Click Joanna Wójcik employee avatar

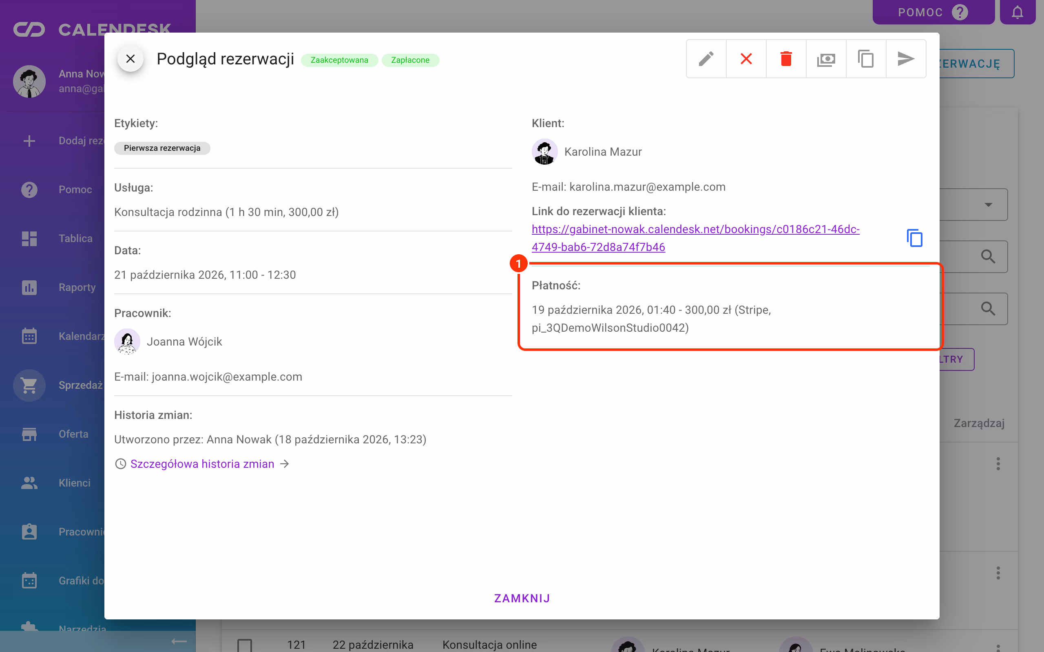[x=127, y=341]
